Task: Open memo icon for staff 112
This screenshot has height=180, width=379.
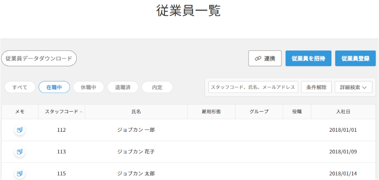Action: coord(20,130)
